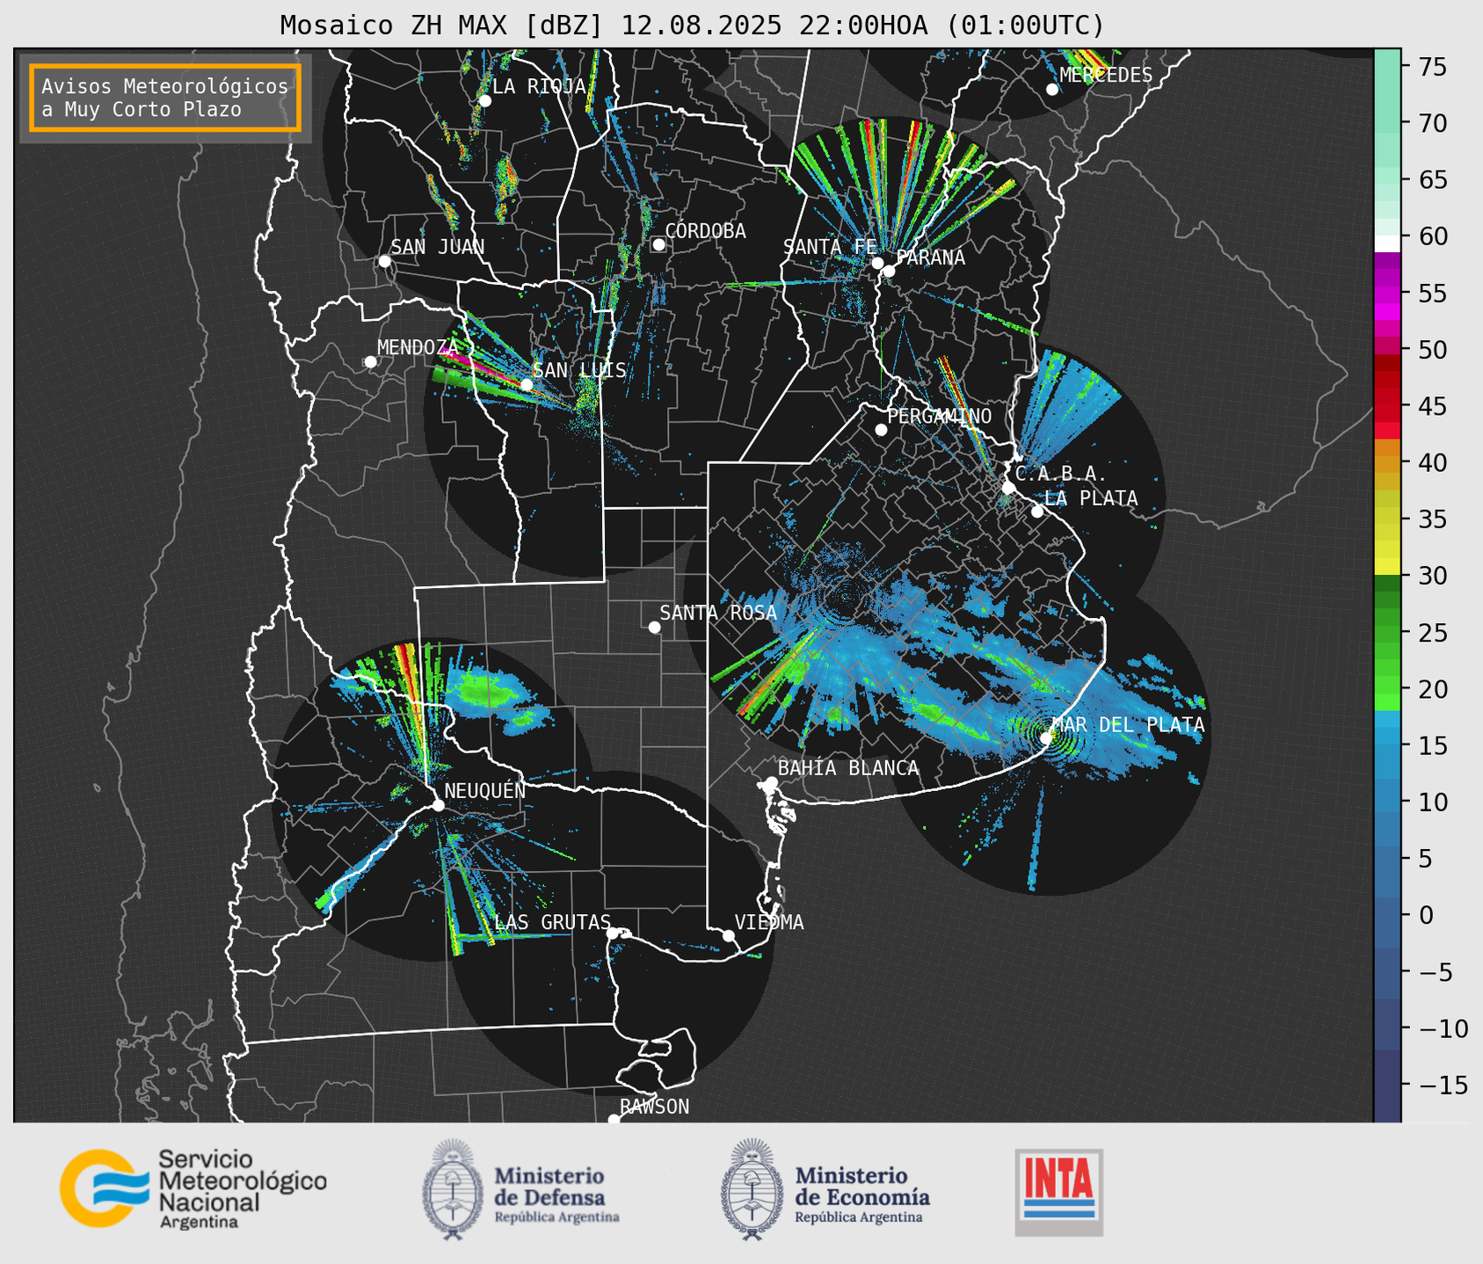Click the green 25 dBZ band on scale
The image size is (1483, 1264).
pyautogui.click(x=1387, y=632)
